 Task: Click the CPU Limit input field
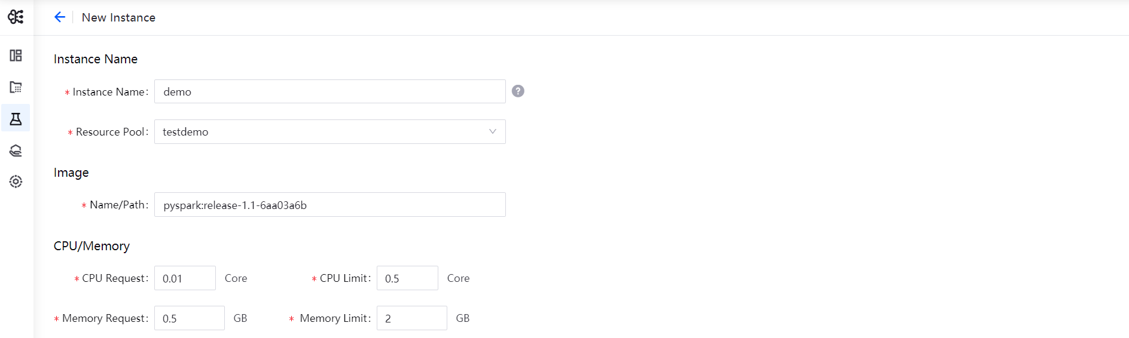click(x=407, y=278)
